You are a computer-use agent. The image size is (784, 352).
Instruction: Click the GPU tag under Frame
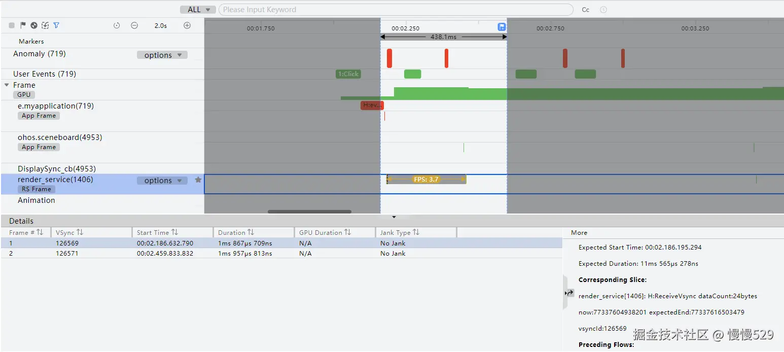click(x=24, y=95)
